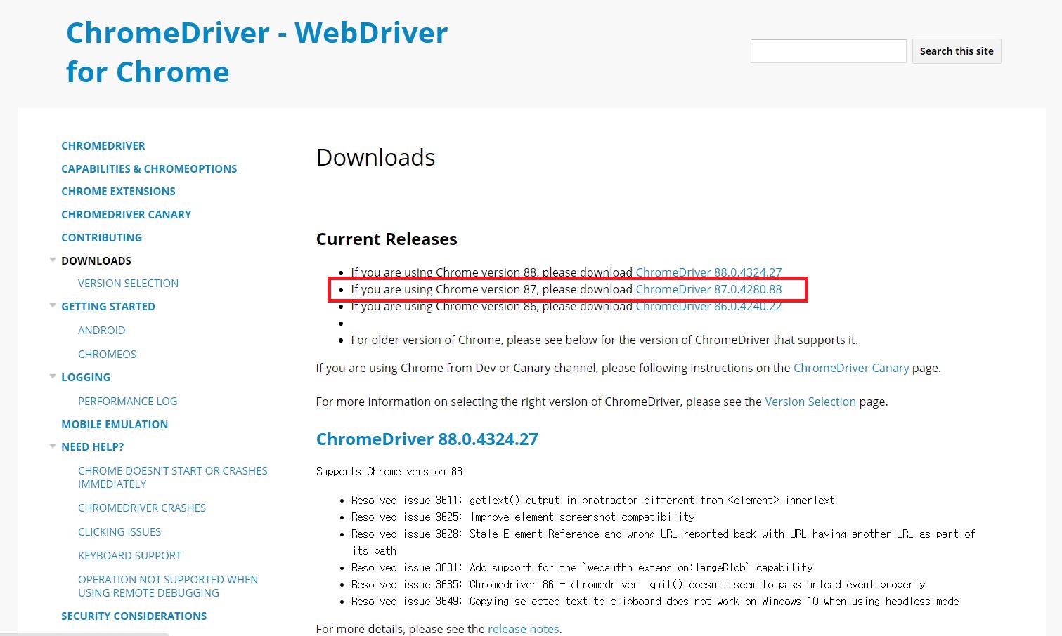Open the Security Considerations sidebar page
1062x636 pixels.
[134, 616]
